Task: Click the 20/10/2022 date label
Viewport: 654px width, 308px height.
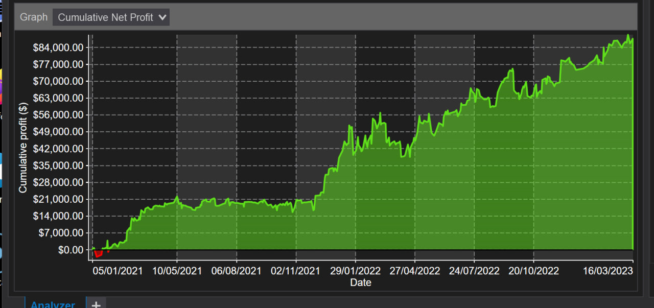Action: click(533, 271)
